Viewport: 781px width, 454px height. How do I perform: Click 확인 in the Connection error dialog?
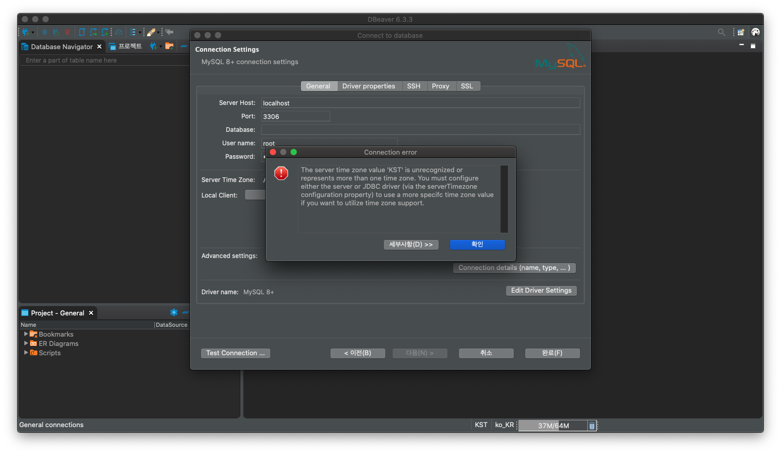[478, 245]
